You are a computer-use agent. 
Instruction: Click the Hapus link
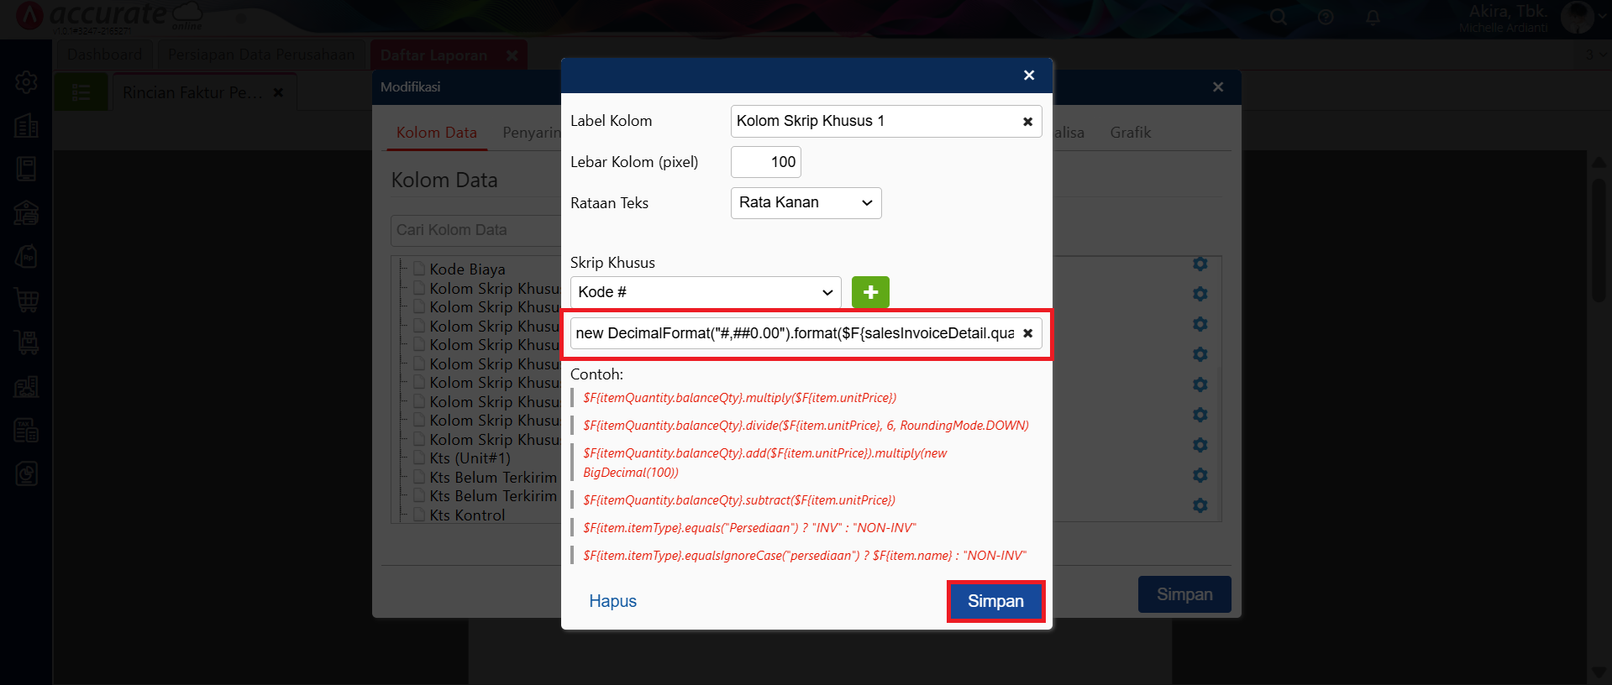[612, 601]
